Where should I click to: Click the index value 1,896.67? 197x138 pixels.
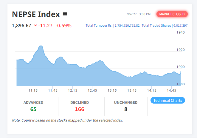tap(21, 26)
